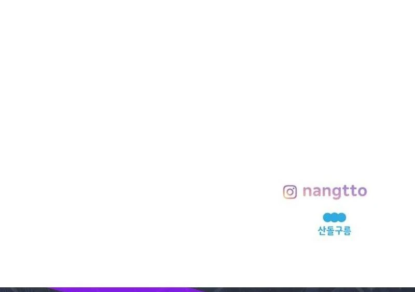The image size is (415, 292).
Task: Click the dark strip right of purple stripe
Action: (x=310, y=290)
